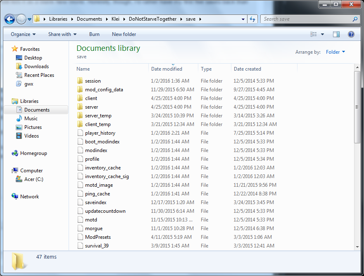Click the Klei breadcrumb in address bar
This screenshot has width=364, height=276.
[x=115, y=19]
